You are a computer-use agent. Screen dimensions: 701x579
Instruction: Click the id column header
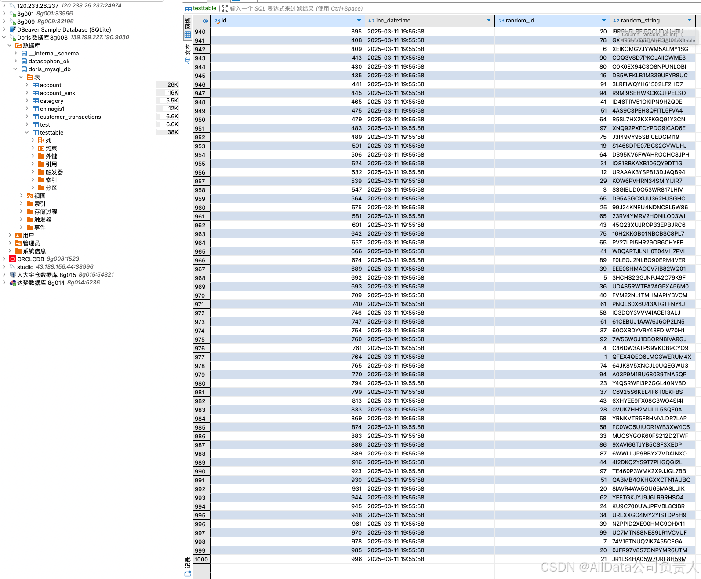[287, 21]
